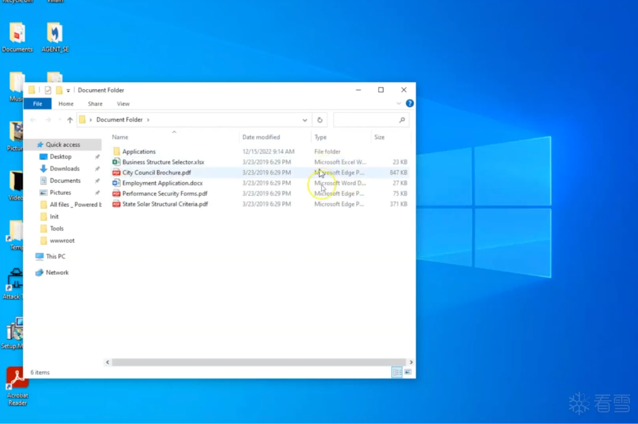Select the City Council Brochure.pdf file

[x=157, y=172]
